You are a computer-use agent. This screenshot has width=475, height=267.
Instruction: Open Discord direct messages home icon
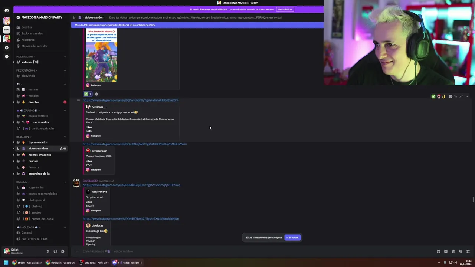click(x=6, y=10)
